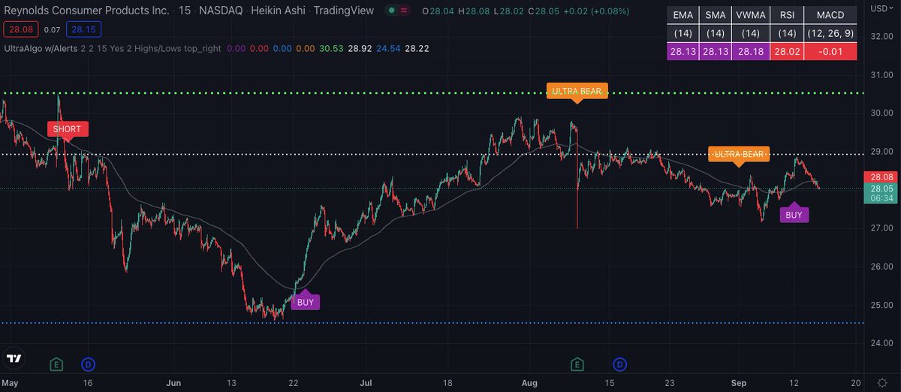Click the red wave data indicator icon

[404, 11]
